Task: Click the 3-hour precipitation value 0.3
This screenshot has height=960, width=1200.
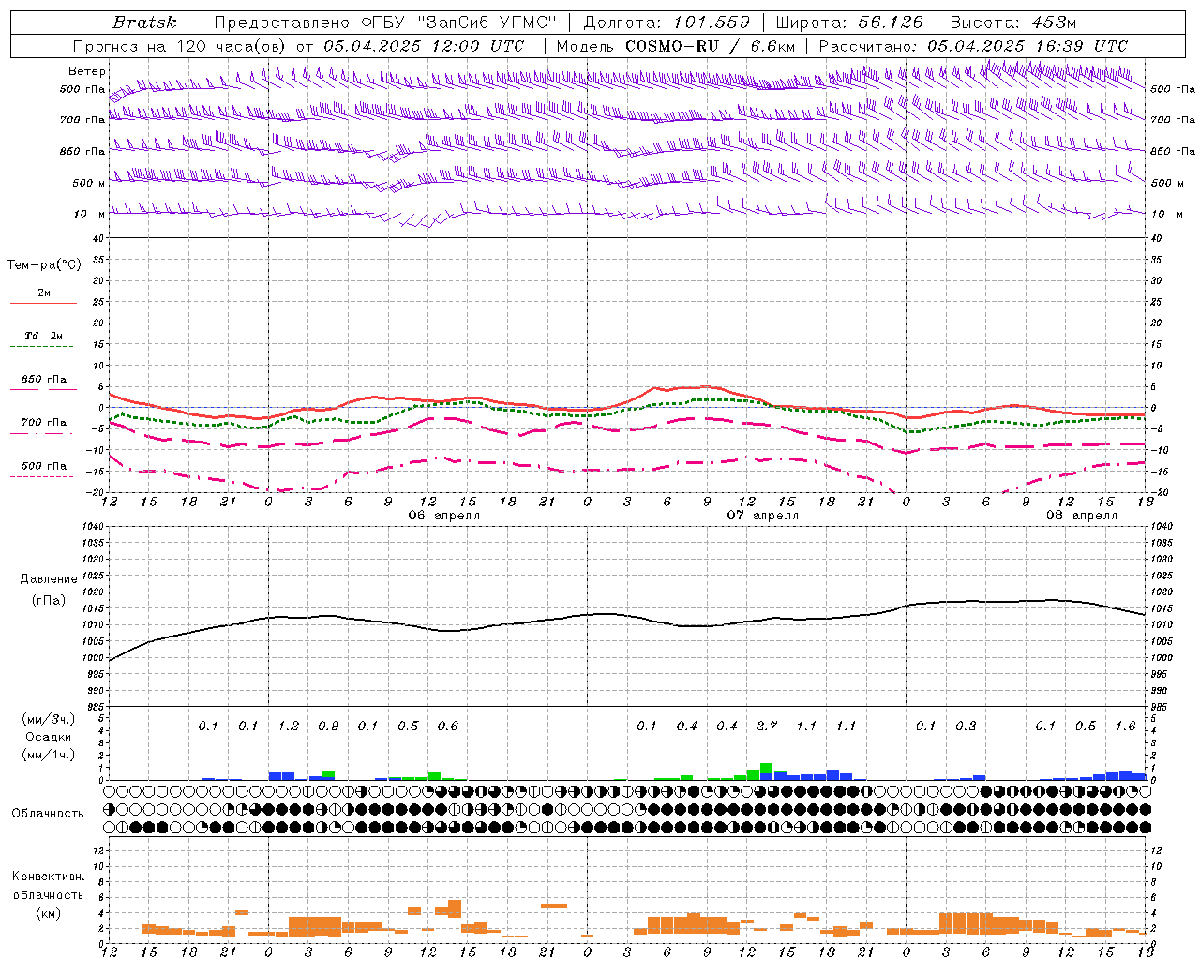Action: point(966,727)
